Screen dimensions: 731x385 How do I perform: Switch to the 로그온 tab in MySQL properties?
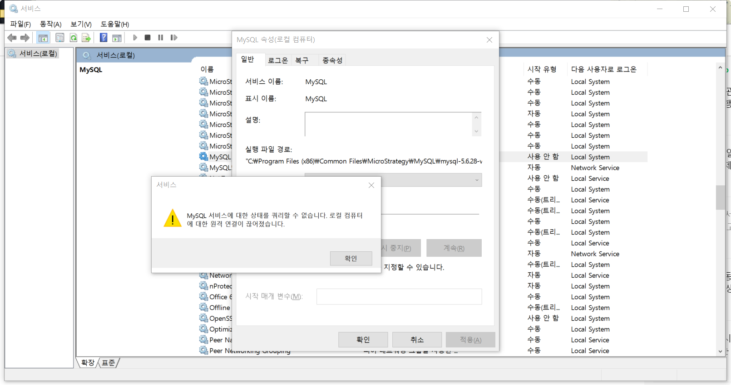click(x=277, y=60)
